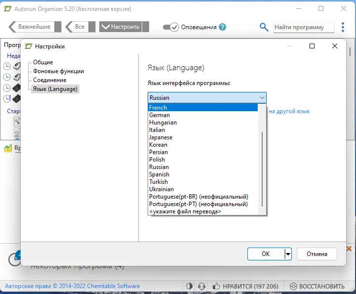This screenshot has width=356, height=294.
Task: Click the search magnifier icon
Action: 264,27
